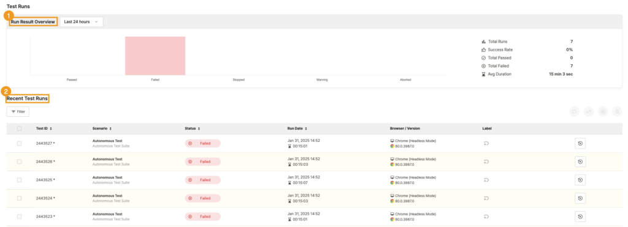This screenshot has width=628, height=227.
Task: Click the circular stop icon above the table
Action: coord(603,112)
